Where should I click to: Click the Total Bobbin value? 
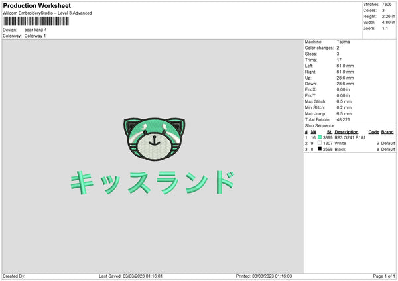pyautogui.click(x=343, y=119)
